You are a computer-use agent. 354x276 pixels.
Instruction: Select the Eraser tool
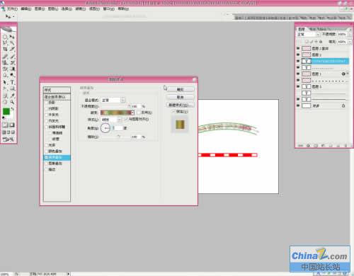coord(5,69)
